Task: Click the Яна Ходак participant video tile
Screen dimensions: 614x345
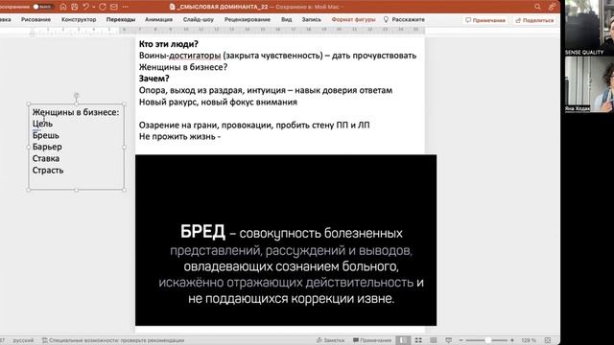Action: (x=589, y=84)
